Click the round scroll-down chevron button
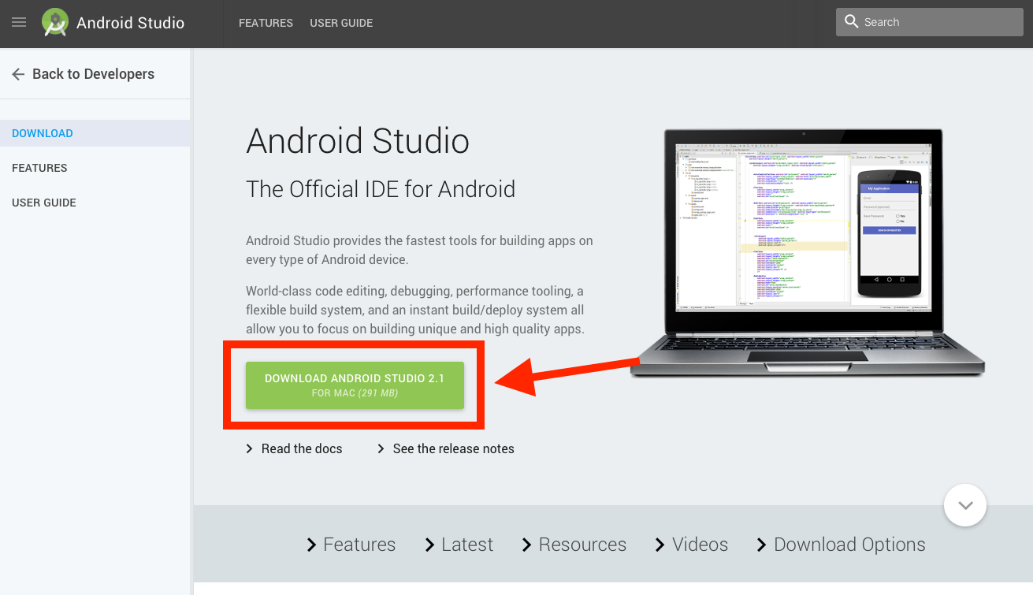Viewport: 1033px width, 595px height. (x=965, y=505)
